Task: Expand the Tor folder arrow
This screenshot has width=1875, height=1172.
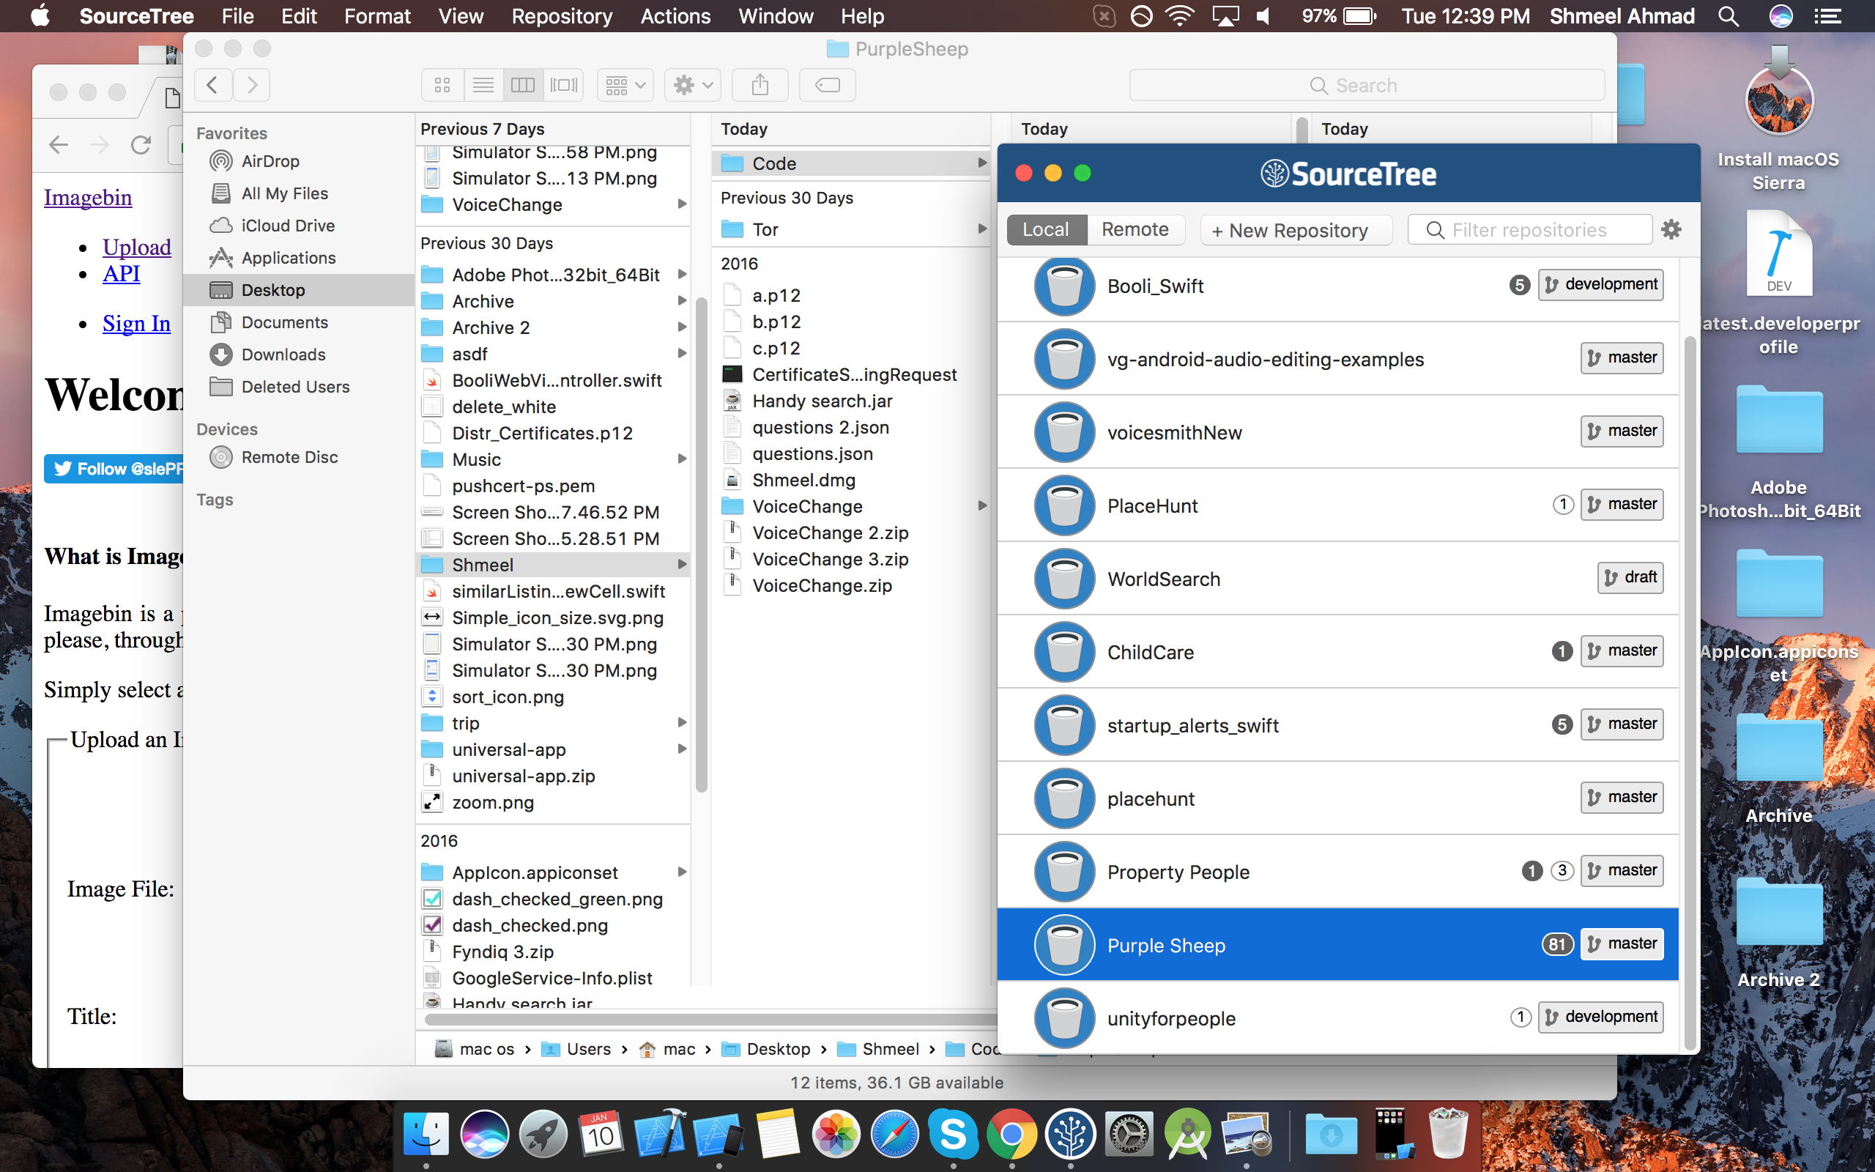Action: pyautogui.click(x=981, y=229)
